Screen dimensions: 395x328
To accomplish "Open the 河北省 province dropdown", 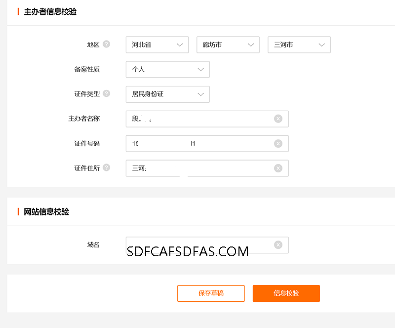I will pos(157,45).
